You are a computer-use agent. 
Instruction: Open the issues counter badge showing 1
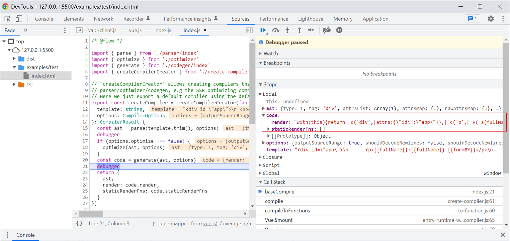click(472, 19)
